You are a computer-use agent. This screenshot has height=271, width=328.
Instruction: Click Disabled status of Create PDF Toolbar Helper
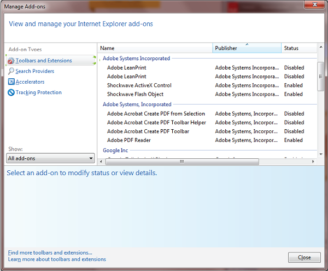coord(294,123)
